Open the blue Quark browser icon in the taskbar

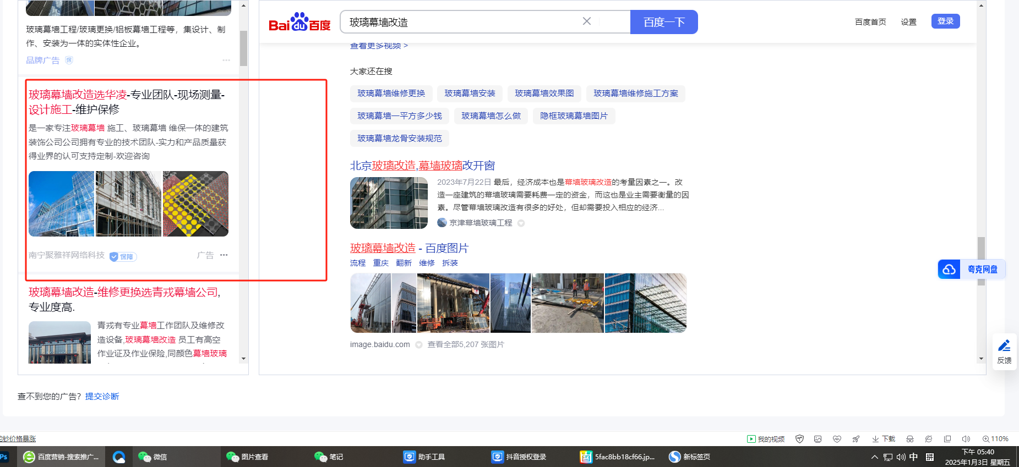(119, 457)
